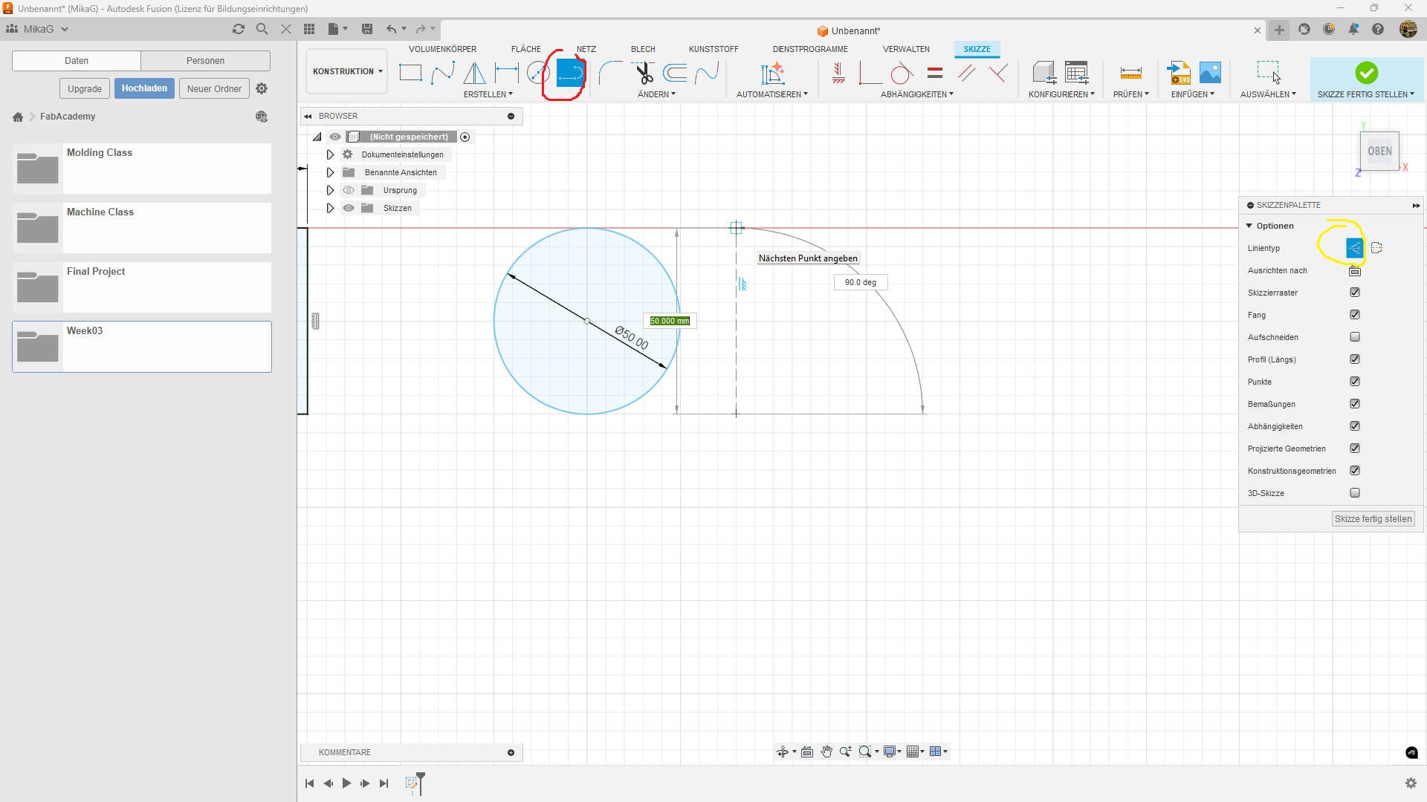The width and height of the screenshot is (1427, 802).
Task: Apply the parallel constraint icon
Action: (967, 73)
